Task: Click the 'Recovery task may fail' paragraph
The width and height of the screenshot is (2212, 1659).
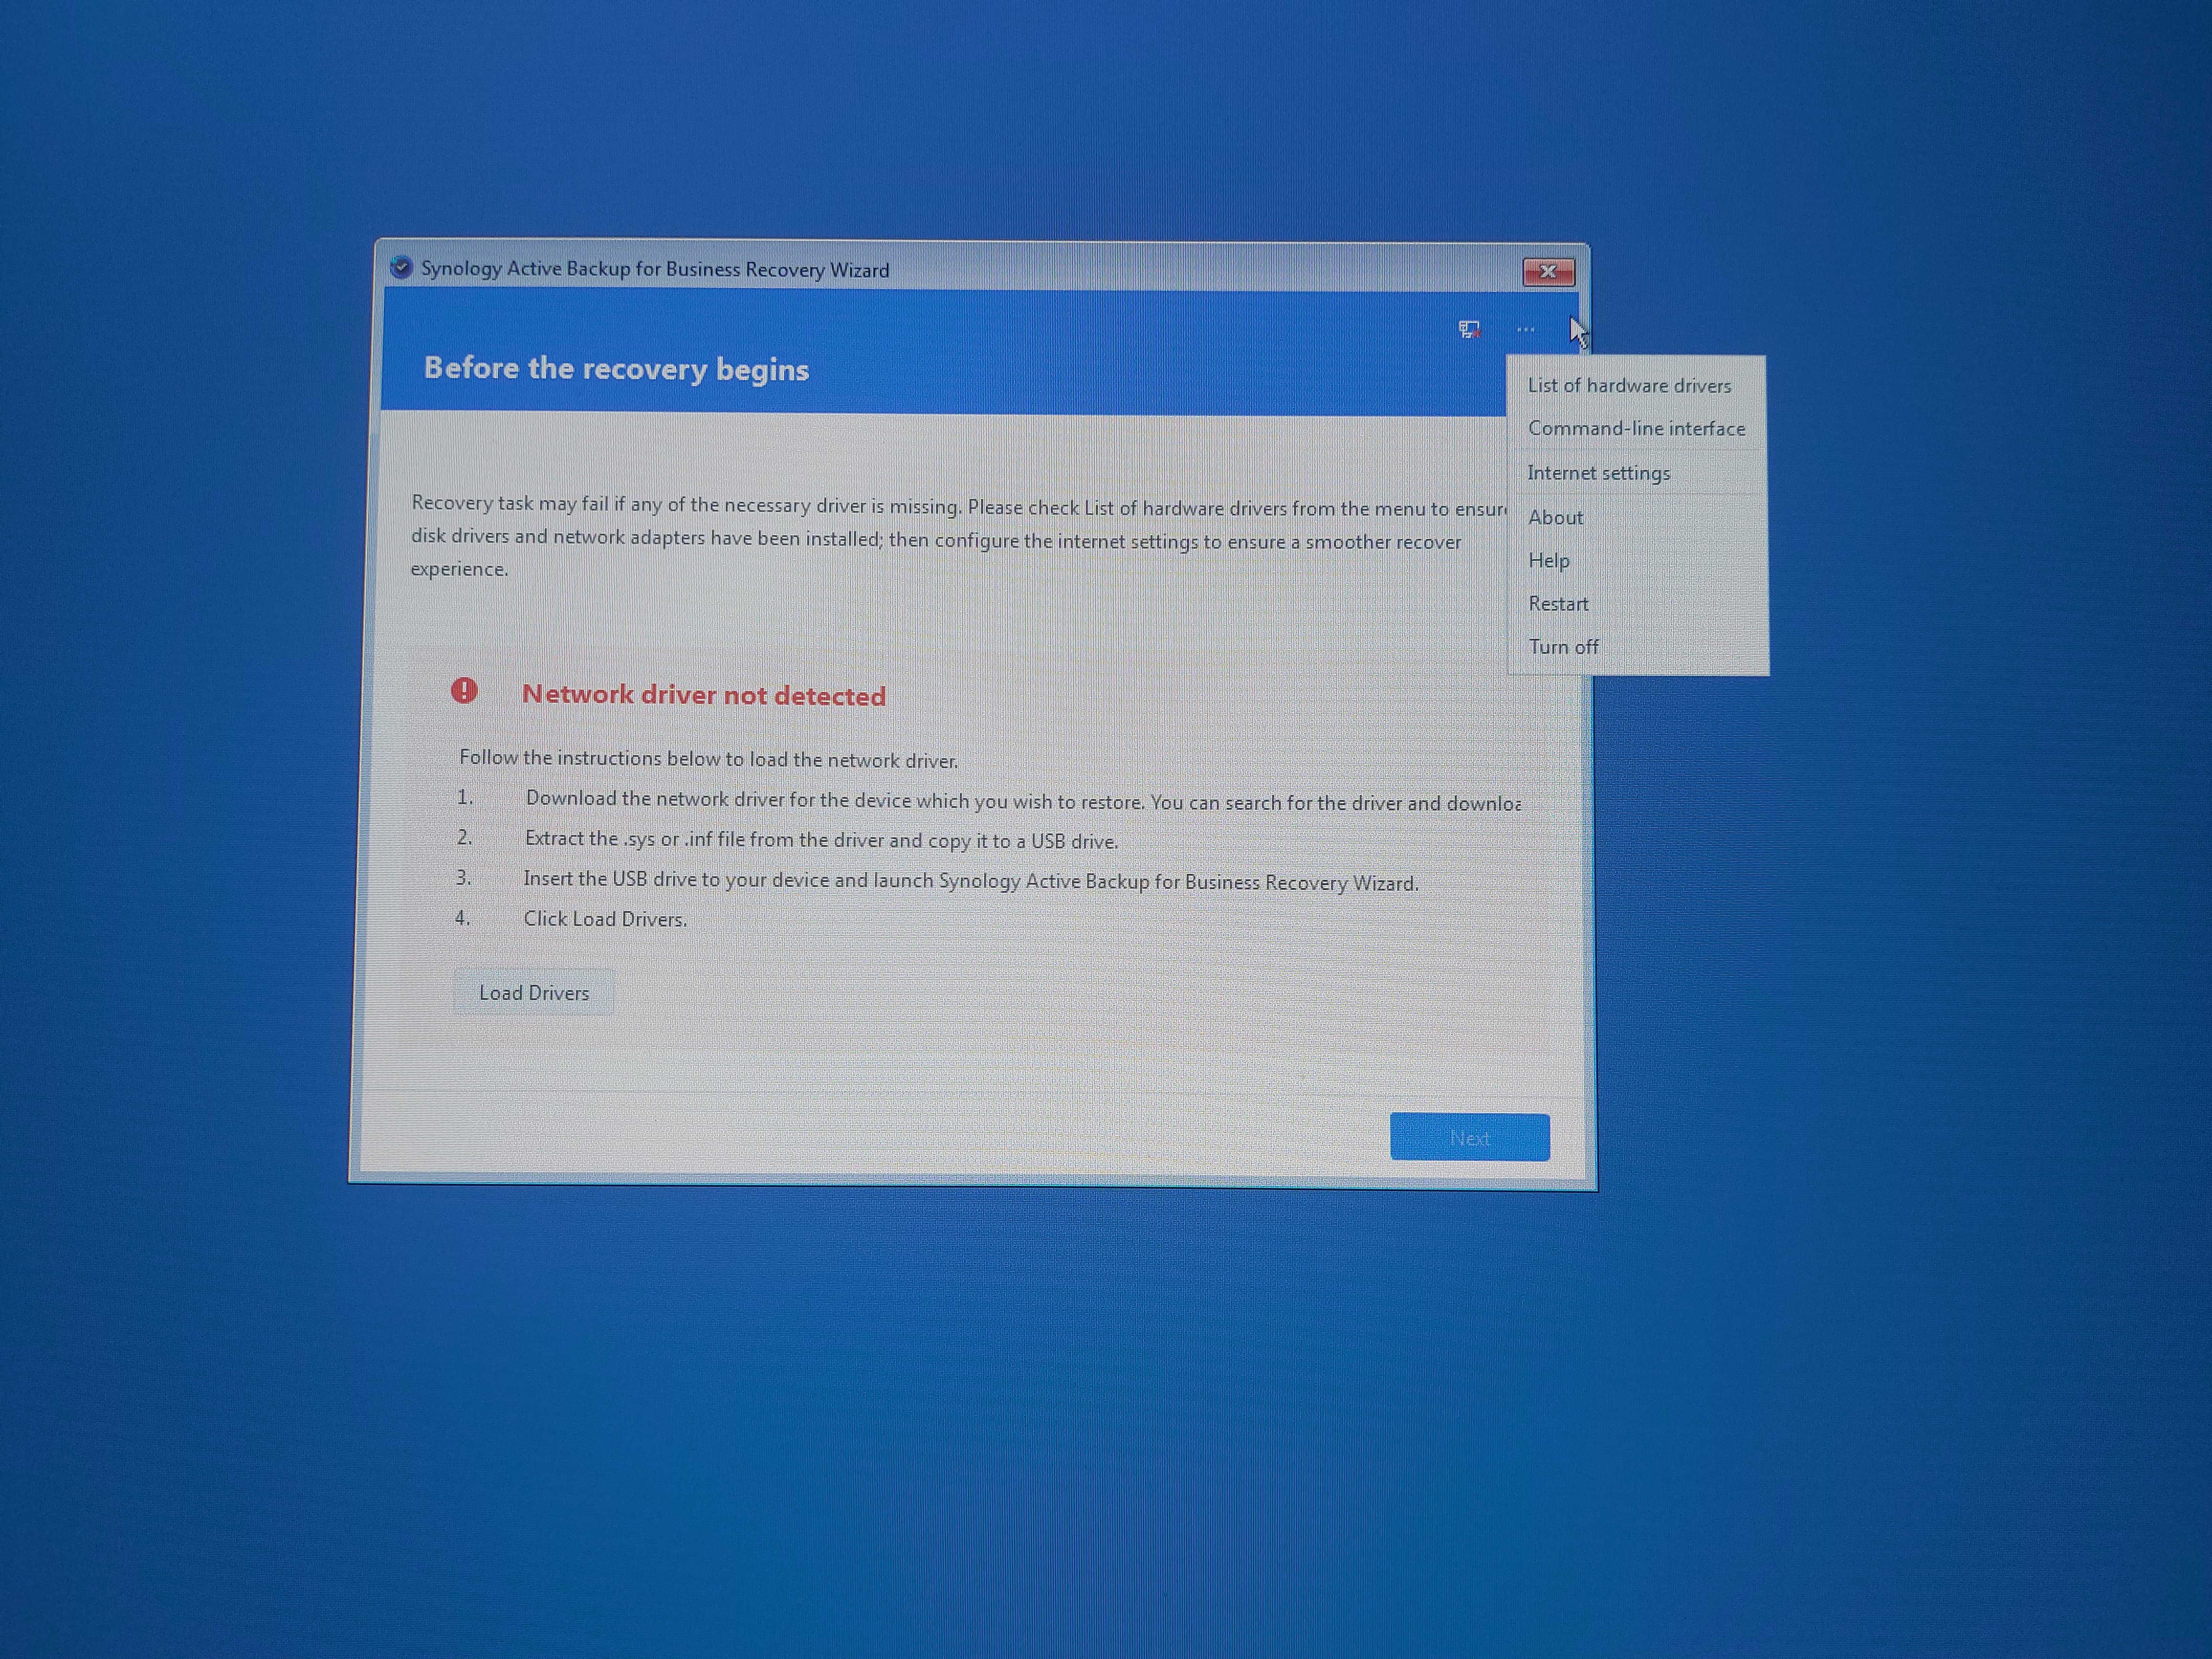Action: pyautogui.click(x=960, y=537)
